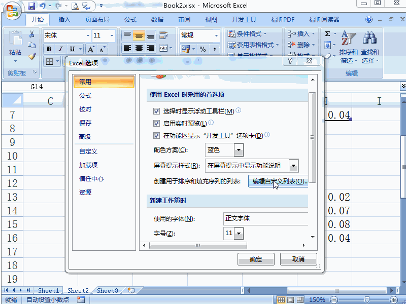Click the 编辑自定义列表 button
The height and width of the screenshot is (304, 406).
tap(279, 181)
